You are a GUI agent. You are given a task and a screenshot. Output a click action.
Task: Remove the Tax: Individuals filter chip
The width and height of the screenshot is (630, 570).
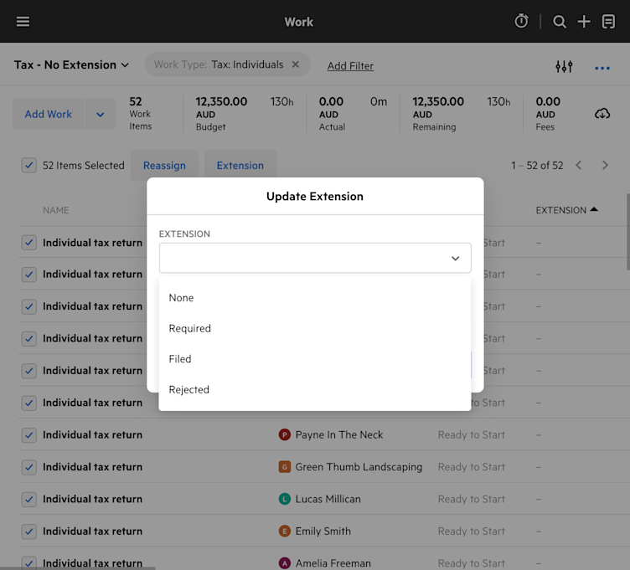tap(295, 64)
